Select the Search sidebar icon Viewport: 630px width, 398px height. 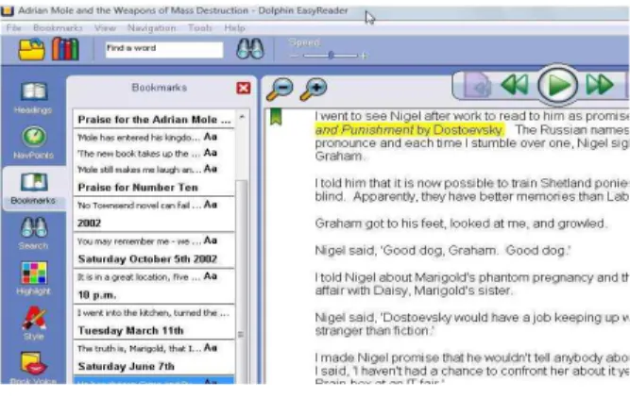click(33, 234)
